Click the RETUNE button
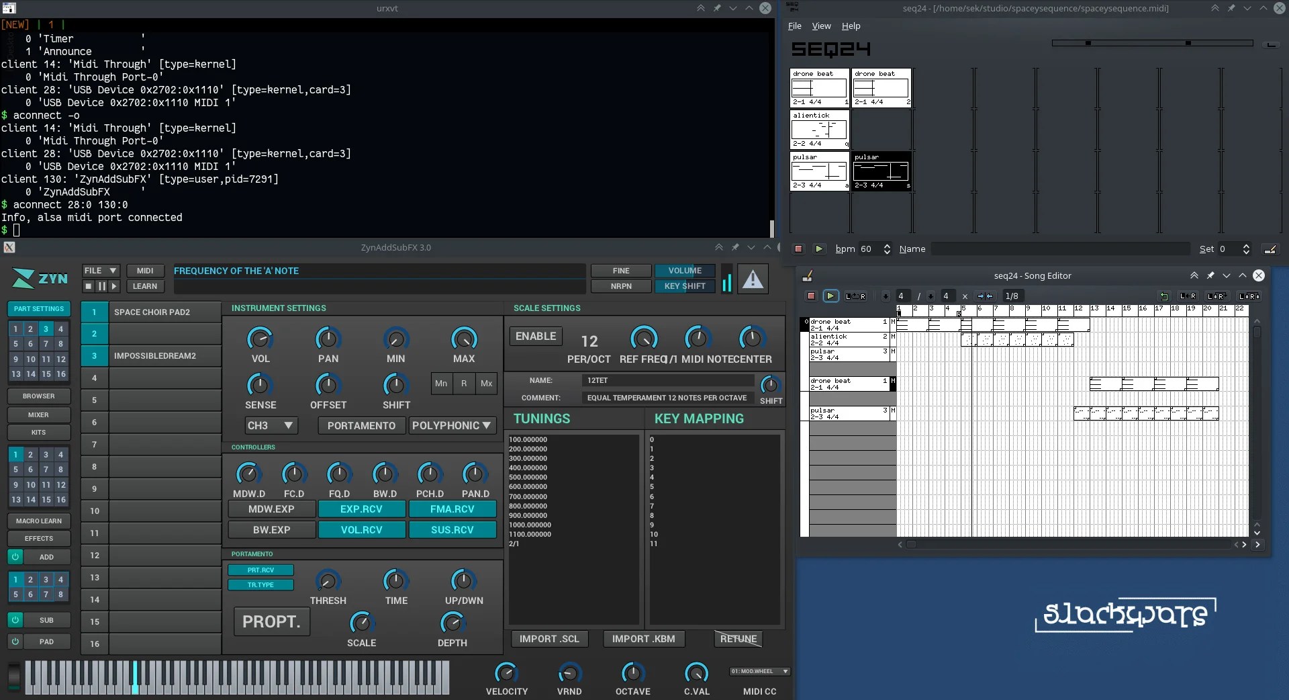This screenshot has height=700, width=1289. click(x=738, y=639)
